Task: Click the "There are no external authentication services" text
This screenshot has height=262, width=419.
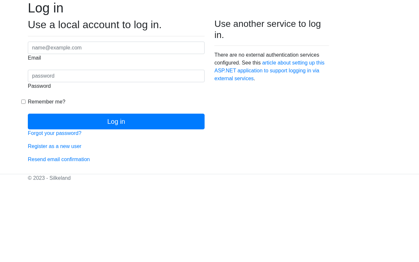Action: pos(267,55)
